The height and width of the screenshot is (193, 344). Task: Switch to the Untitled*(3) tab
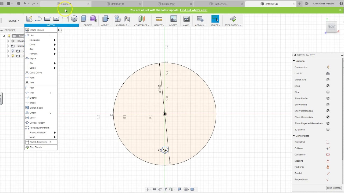click(220, 4)
